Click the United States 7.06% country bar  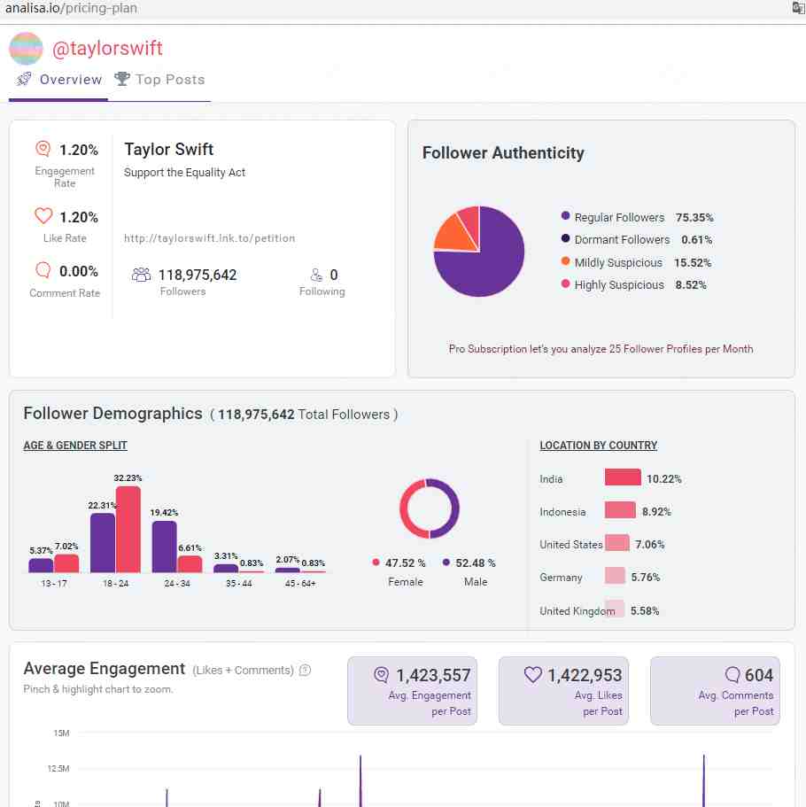(617, 542)
